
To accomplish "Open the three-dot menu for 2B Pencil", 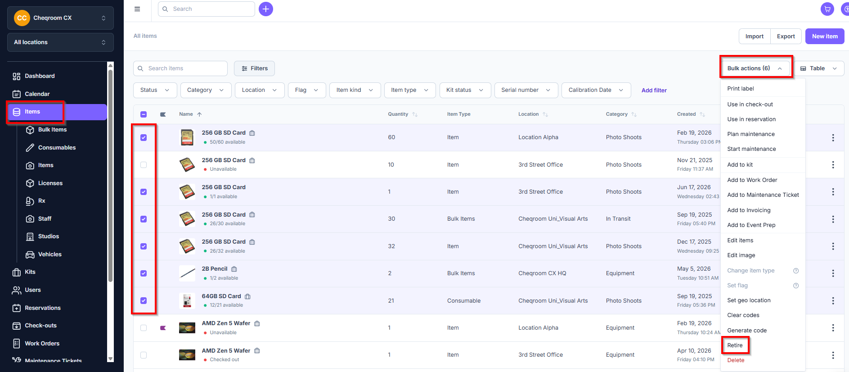I will tap(833, 273).
